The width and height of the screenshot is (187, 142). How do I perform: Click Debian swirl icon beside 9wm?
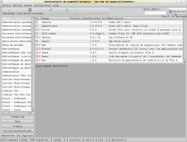click(x=40, y=60)
